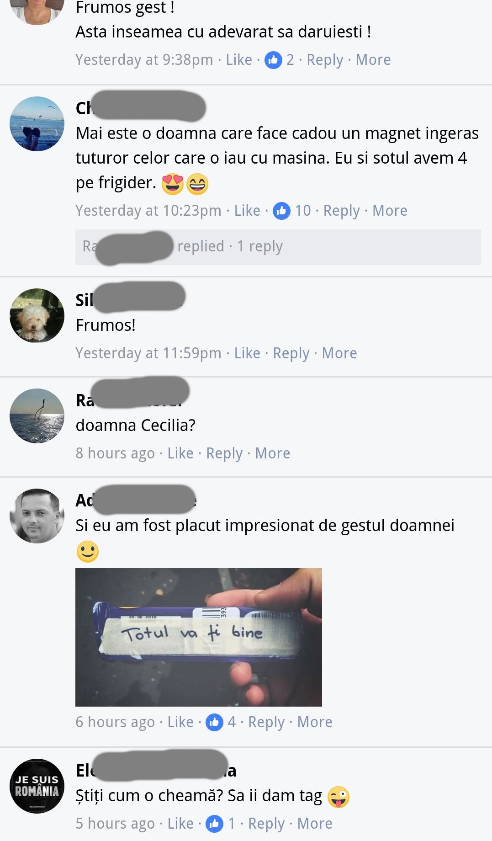The width and height of the screenshot is (492, 841).
Task: Reply to the 'Frumos!' comment
Action: click(291, 353)
